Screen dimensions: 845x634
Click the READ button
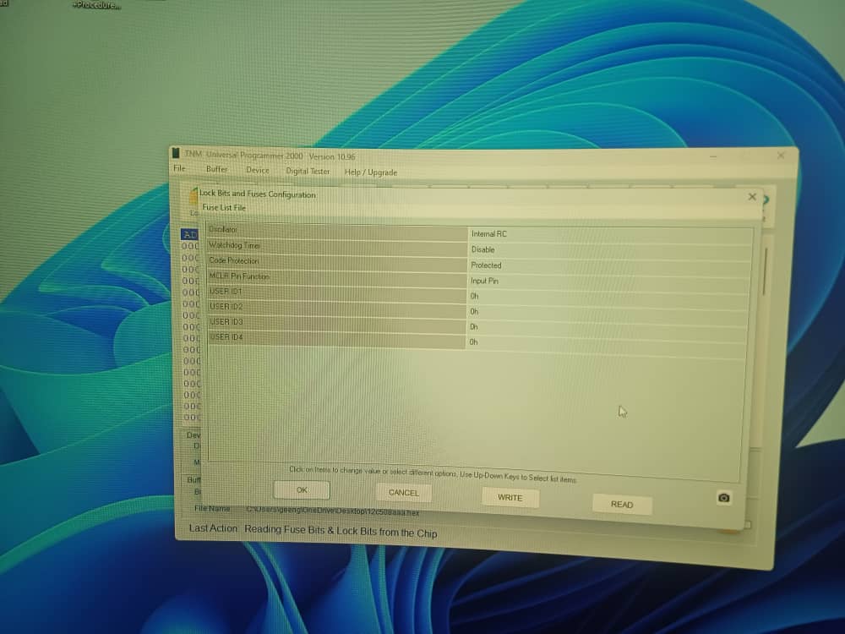[622, 504]
